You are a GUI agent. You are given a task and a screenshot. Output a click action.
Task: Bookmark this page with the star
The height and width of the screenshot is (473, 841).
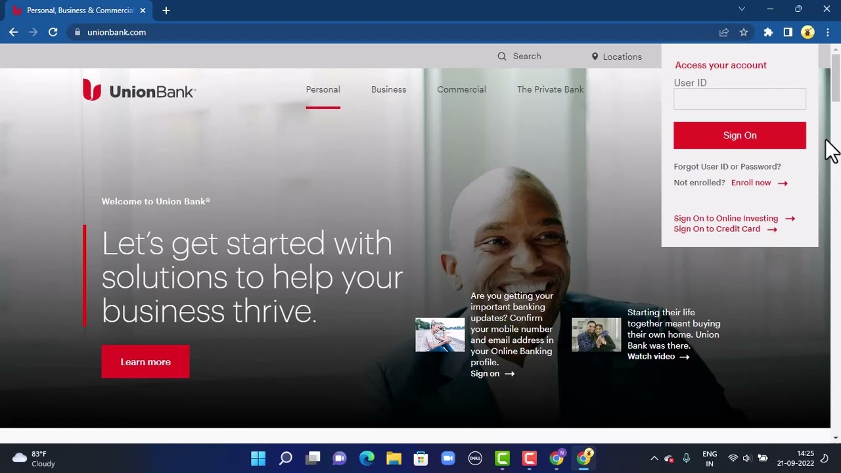744,32
